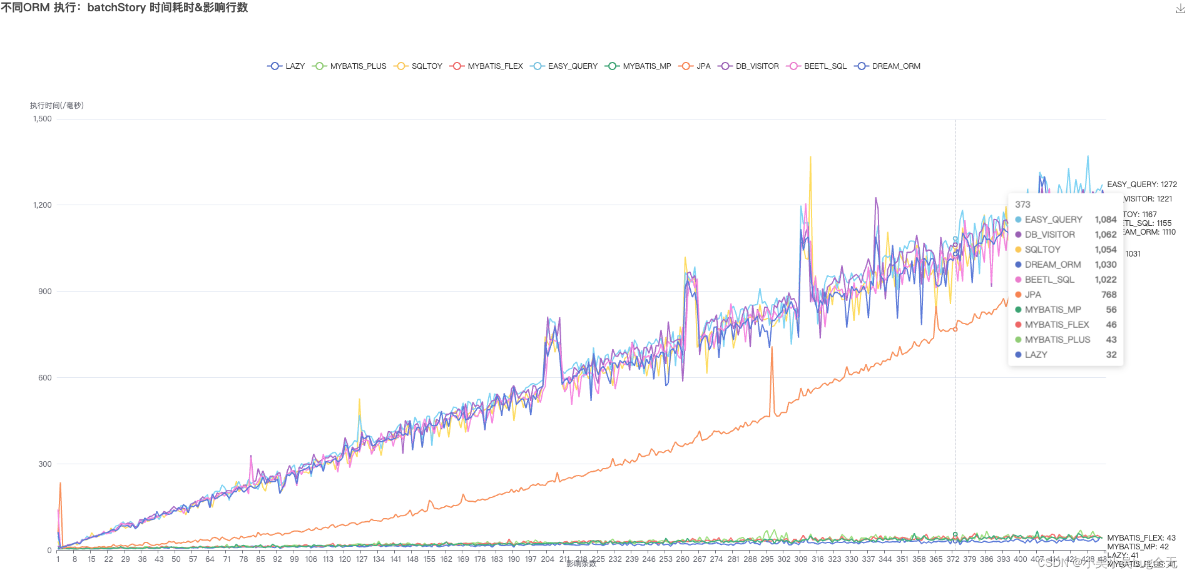The height and width of the screenshot is (575, 1187).
Task: Click tooltip row SQLTOY 1,054
Action: [x=1066, y=250]
